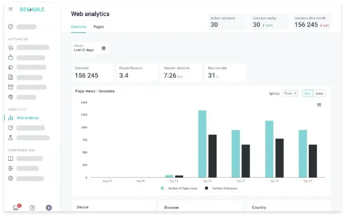Click the plug icon in the sidebar
Viewport: 345px width, 217px height.
tap(11, 97)
